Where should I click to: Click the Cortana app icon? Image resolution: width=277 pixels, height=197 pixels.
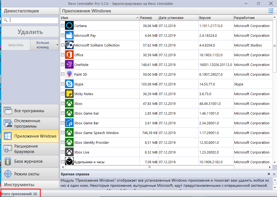(69, 26)
